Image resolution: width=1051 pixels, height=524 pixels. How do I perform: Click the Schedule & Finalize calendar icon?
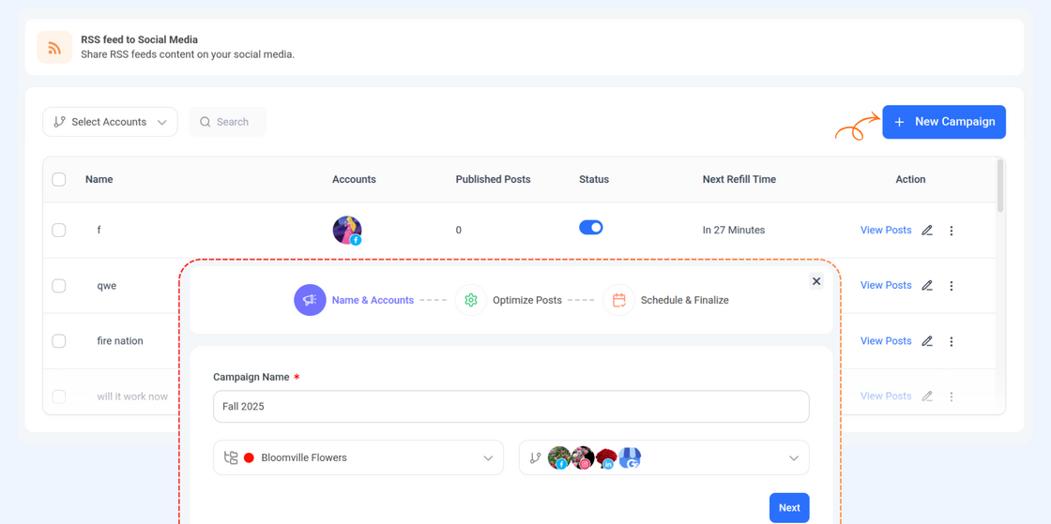pyautogui.click(x=619, y=300)
